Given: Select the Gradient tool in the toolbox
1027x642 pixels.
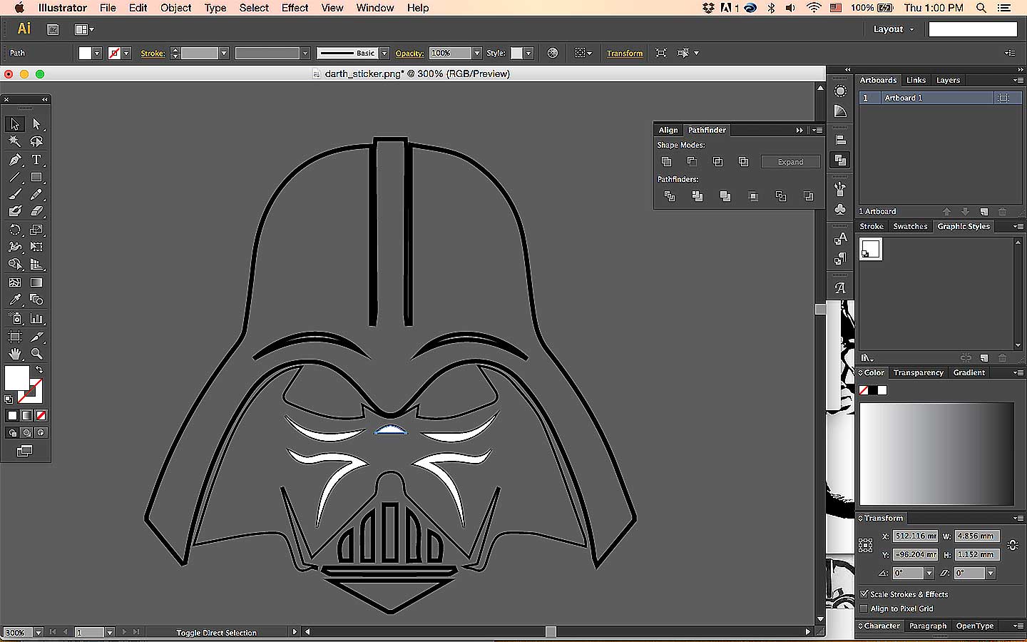Looking at the screenshot, I should coord(36,282).
